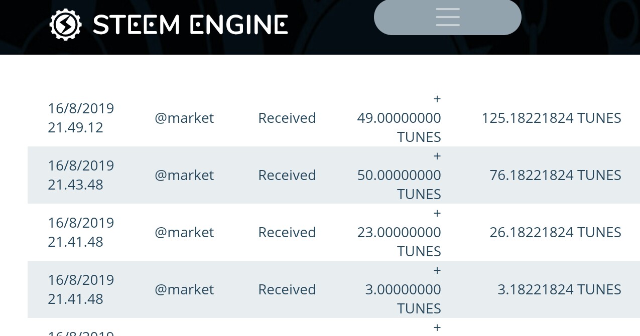Screen dimensions: 640x336
Task: Click the 125.18221824 TUNES balance
Action: [x=551, y=118]
